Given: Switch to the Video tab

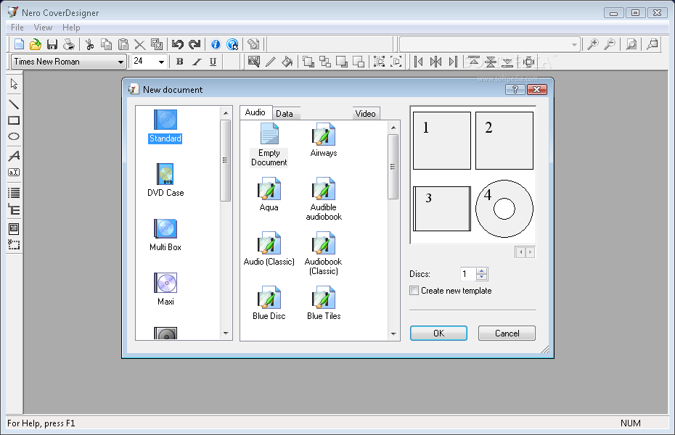Looking at the screenshot, I should point(366,114).
